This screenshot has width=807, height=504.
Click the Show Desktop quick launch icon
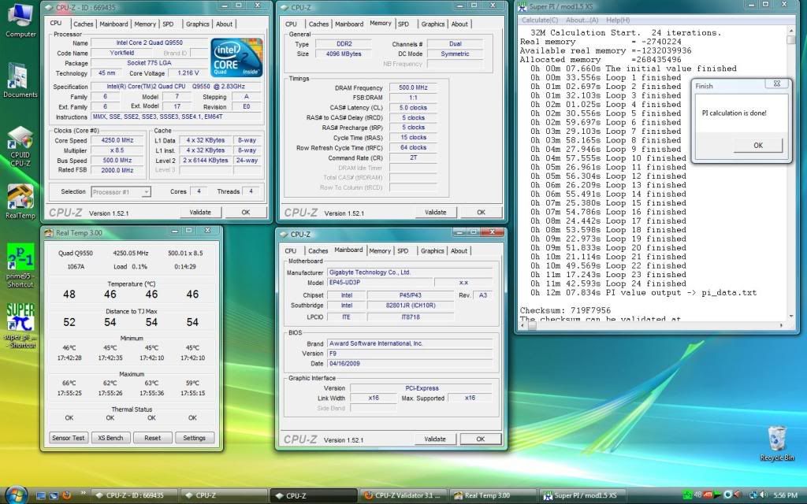tap(41, 496)
